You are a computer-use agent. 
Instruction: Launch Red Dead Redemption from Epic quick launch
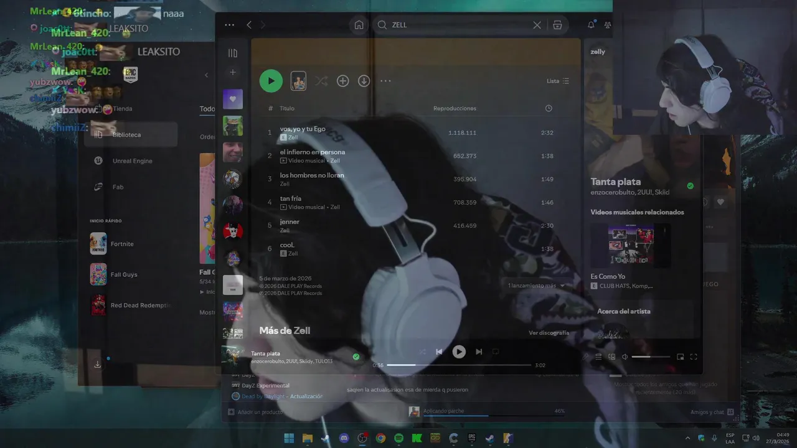[x=131, y=306]
